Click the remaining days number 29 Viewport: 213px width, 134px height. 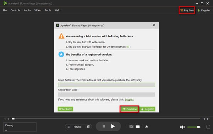tap(128, 47)
